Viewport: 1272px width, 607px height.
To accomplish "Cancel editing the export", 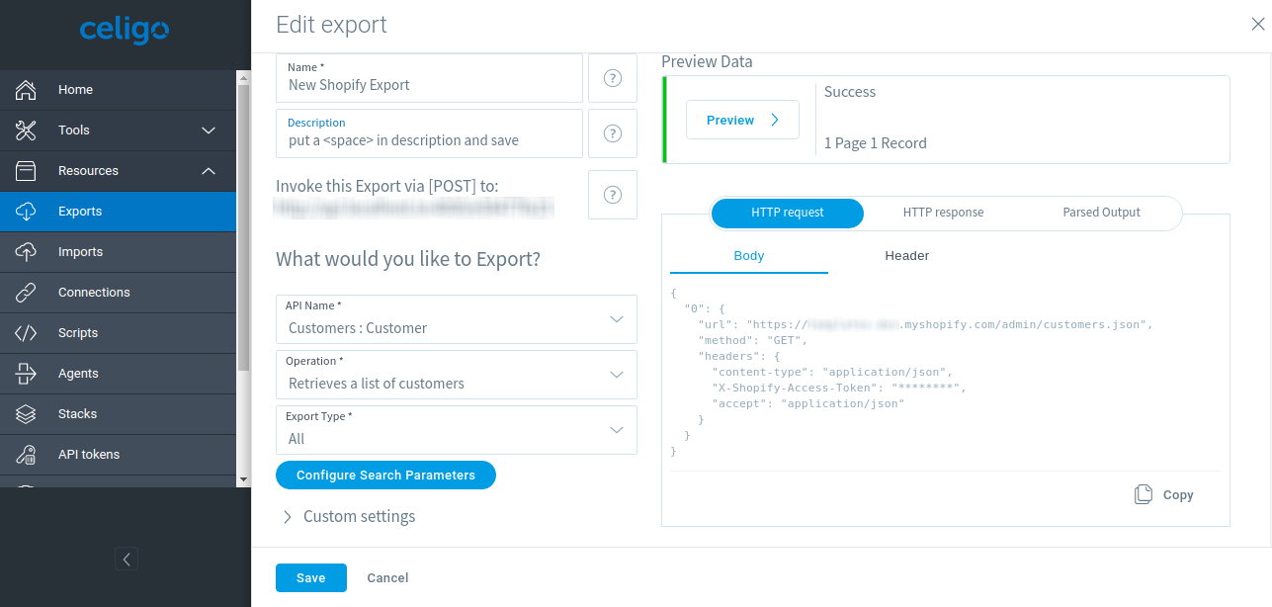I will [387, 578].
